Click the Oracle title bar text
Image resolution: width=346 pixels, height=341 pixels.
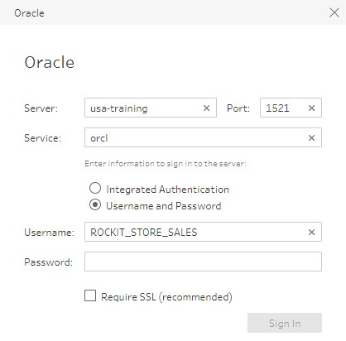(29, 13)
